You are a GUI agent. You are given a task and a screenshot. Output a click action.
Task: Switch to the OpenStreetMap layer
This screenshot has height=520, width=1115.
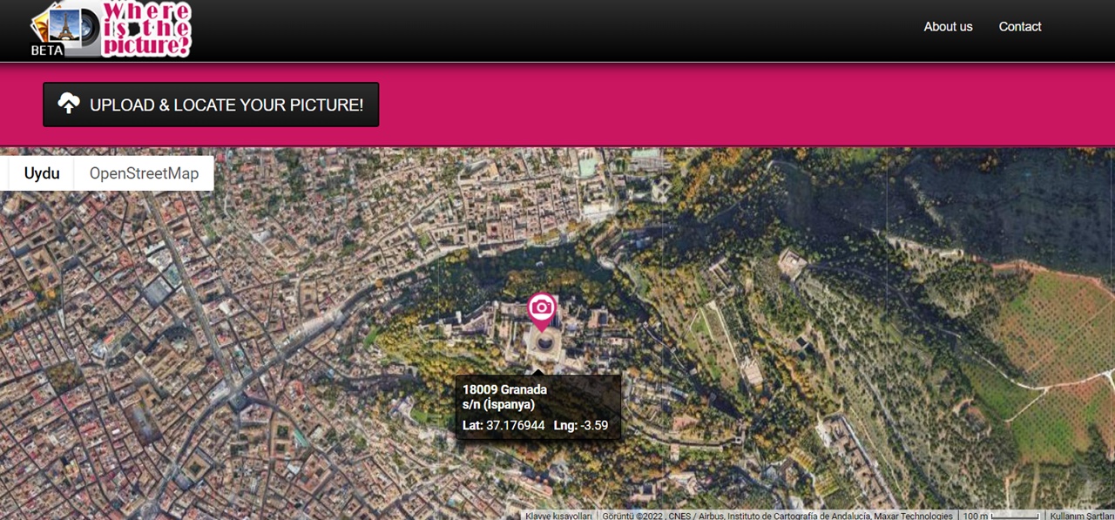pos(144,173)
